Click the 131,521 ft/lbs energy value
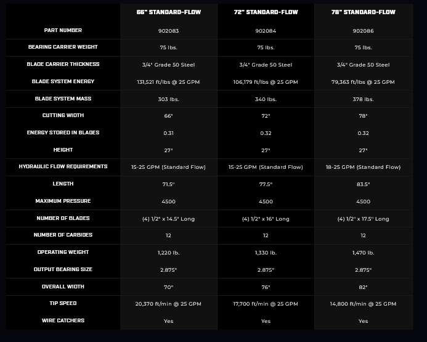The height and width of the screenshot is (342, 427). (x=169, y=82)
